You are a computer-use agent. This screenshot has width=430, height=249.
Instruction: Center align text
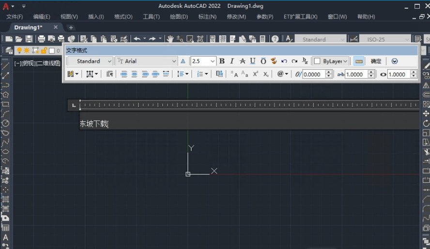coord(135,74)
